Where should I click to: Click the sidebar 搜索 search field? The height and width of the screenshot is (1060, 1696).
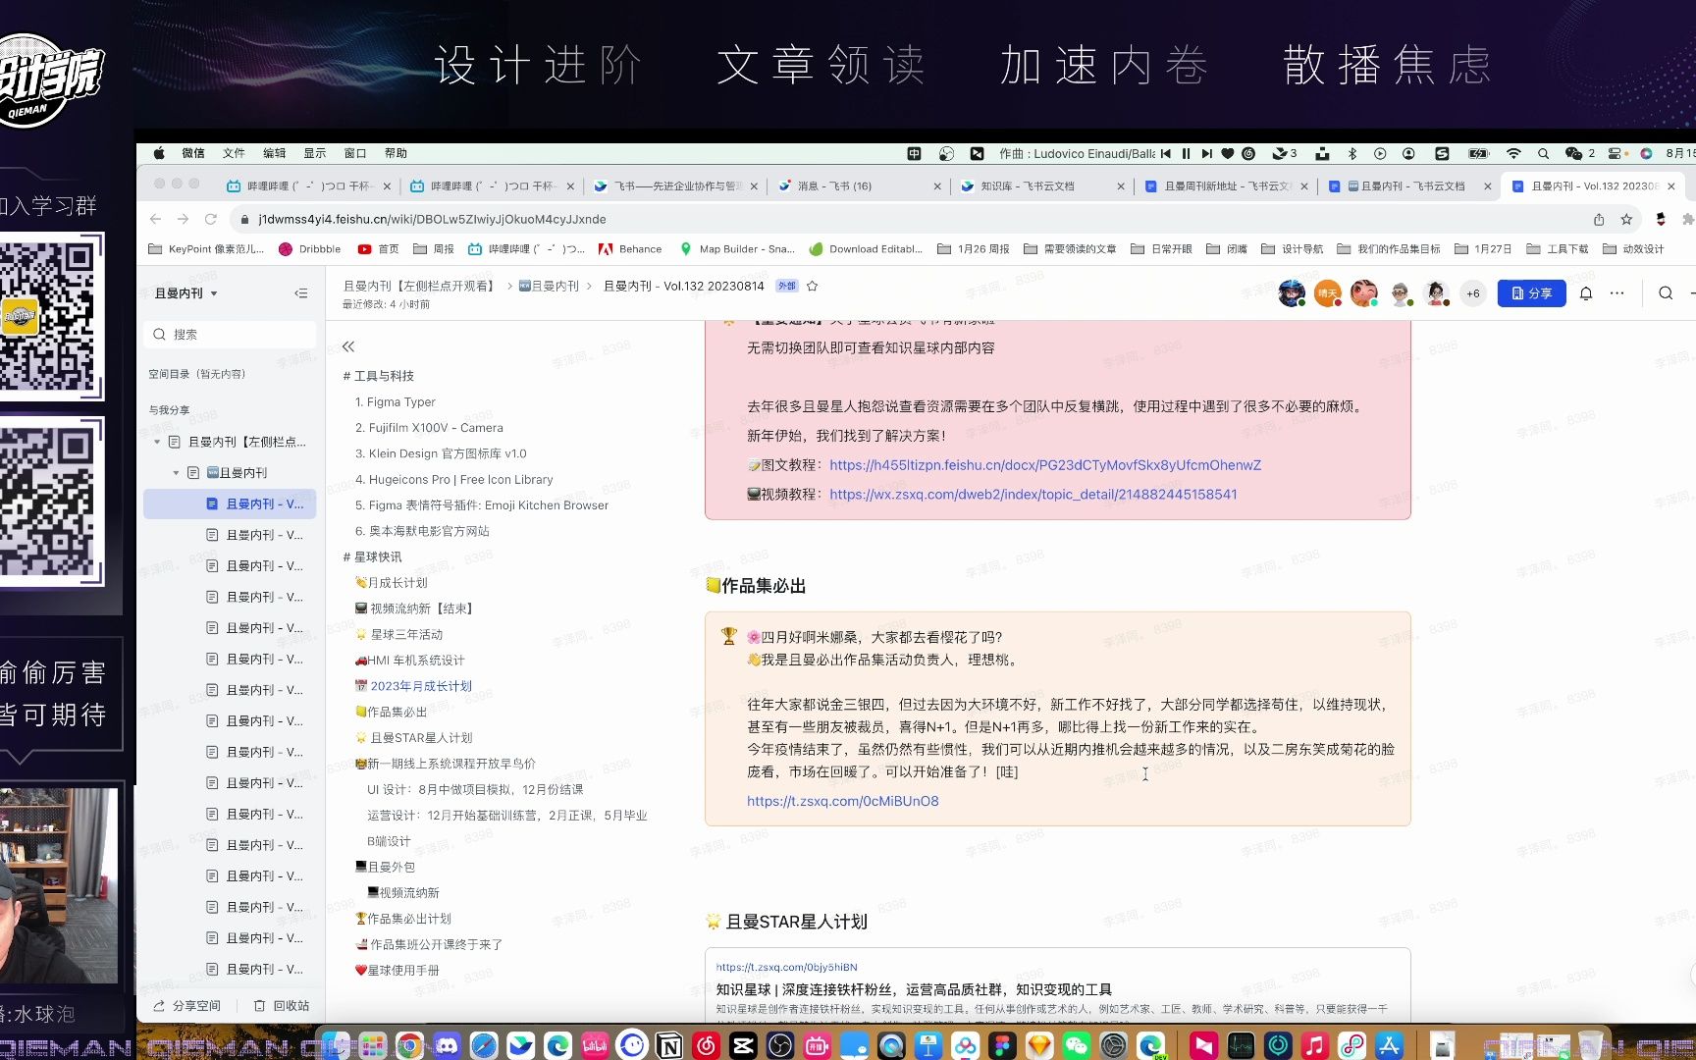[230, 335]
